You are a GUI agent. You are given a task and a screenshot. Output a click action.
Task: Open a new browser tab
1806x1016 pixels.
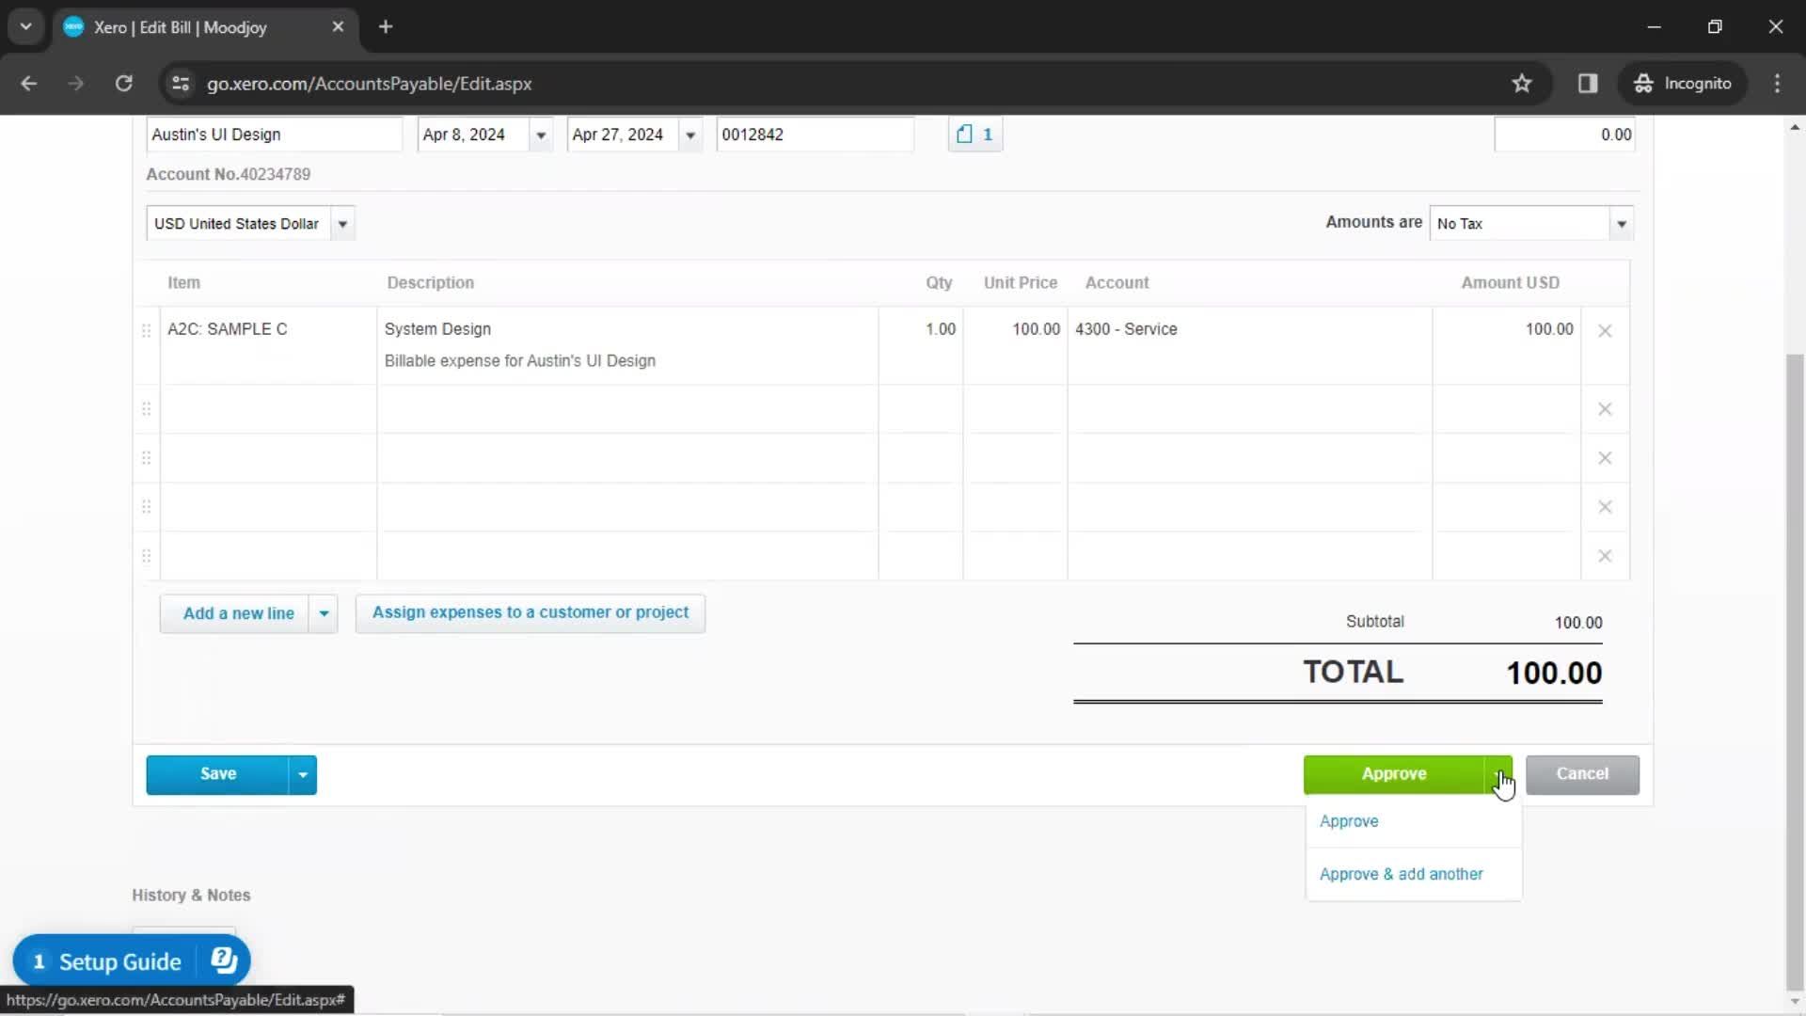click(386, 27)
